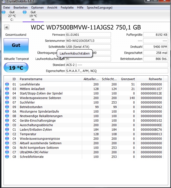Image resolution: width=171 pixels, height=188 pixels.
Task: Open the Bearbeiten menu
Action: tap(21, 8)
